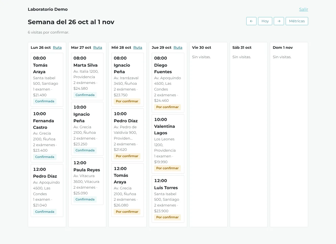Click the Salir link
Viewport: 336px width, 244px height.
tap(304, 9)
